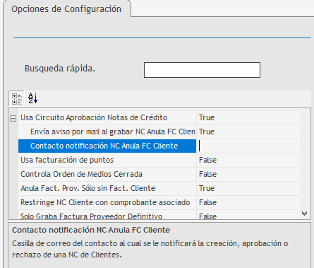Select Restringe NC Cliente con comprobante asociado
314x268 pixels.
pos(105,202)
